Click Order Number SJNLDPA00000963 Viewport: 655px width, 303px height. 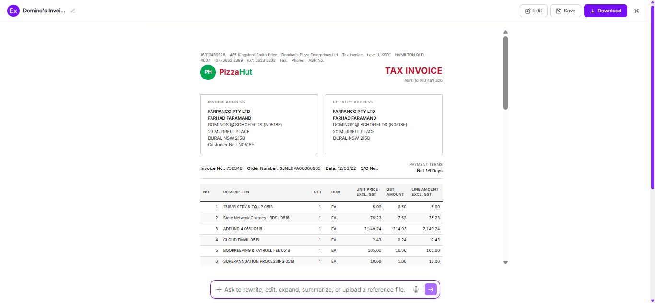(x=284, y=168)
